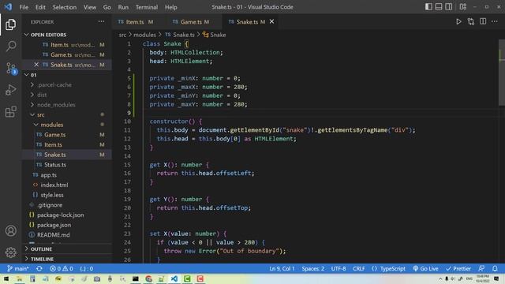
Task: Open Changes compare icon in editor toolbar
Action: 471,22
